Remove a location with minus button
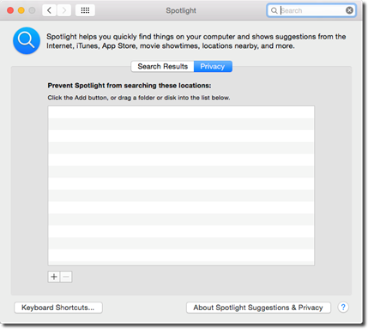Screen dimensions: 368x329 (x=66, y=277)
